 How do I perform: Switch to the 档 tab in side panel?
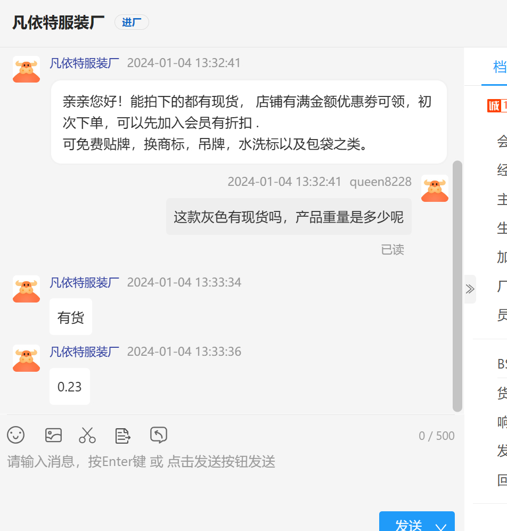(499, 67)
